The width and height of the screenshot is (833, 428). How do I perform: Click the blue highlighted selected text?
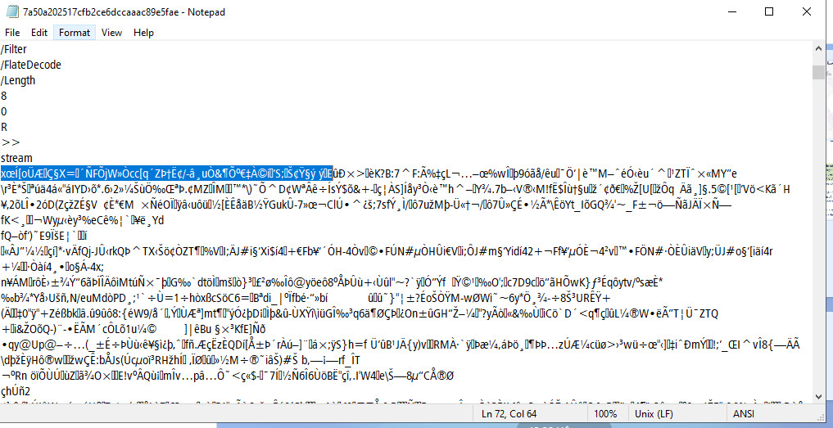pyautogui.click(x=164, y=173)
